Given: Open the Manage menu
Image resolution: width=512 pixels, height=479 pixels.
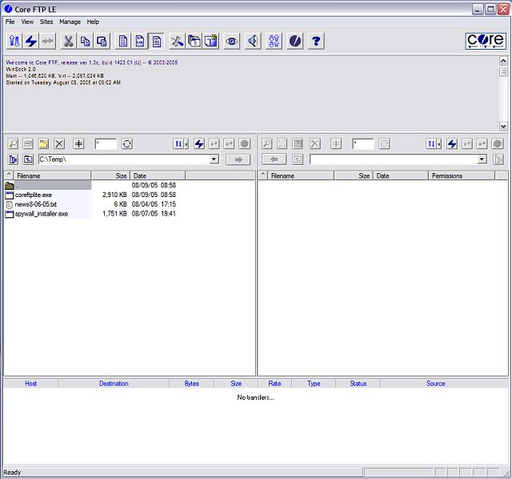Looking at the screenshot, I should [70, 22].
